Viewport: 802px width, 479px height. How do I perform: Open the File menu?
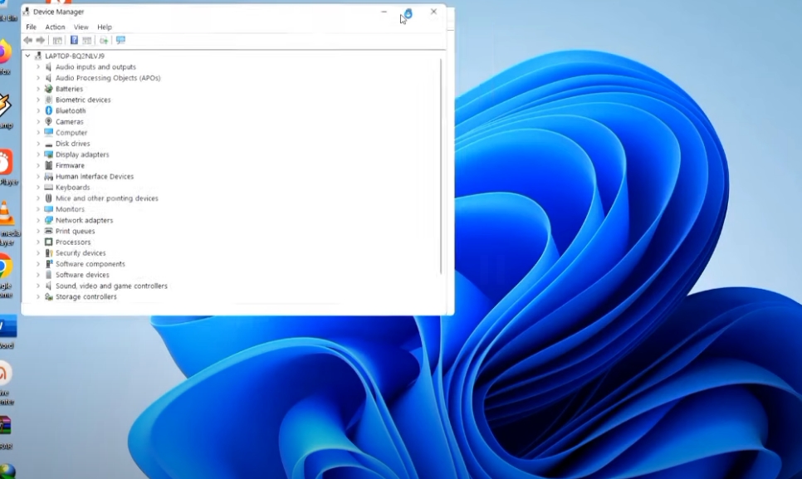click(32, 27)
